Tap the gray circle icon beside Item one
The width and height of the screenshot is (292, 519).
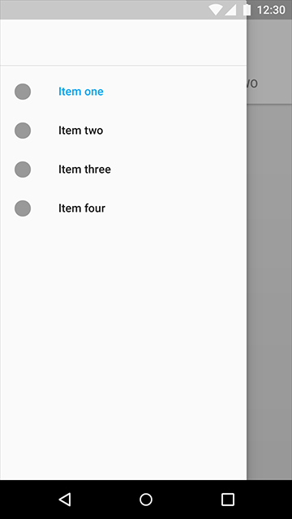pos(23,92)
